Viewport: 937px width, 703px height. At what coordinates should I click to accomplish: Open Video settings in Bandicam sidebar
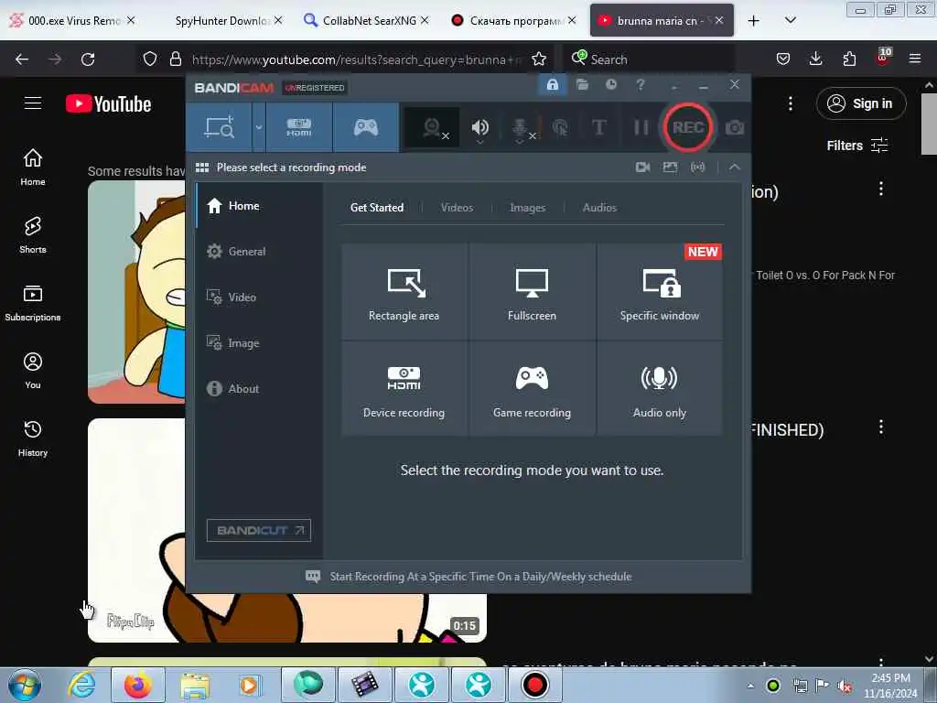click(x=259, y=297)
